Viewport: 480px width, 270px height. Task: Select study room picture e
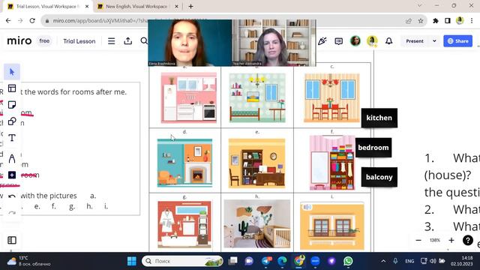point(256,163)
